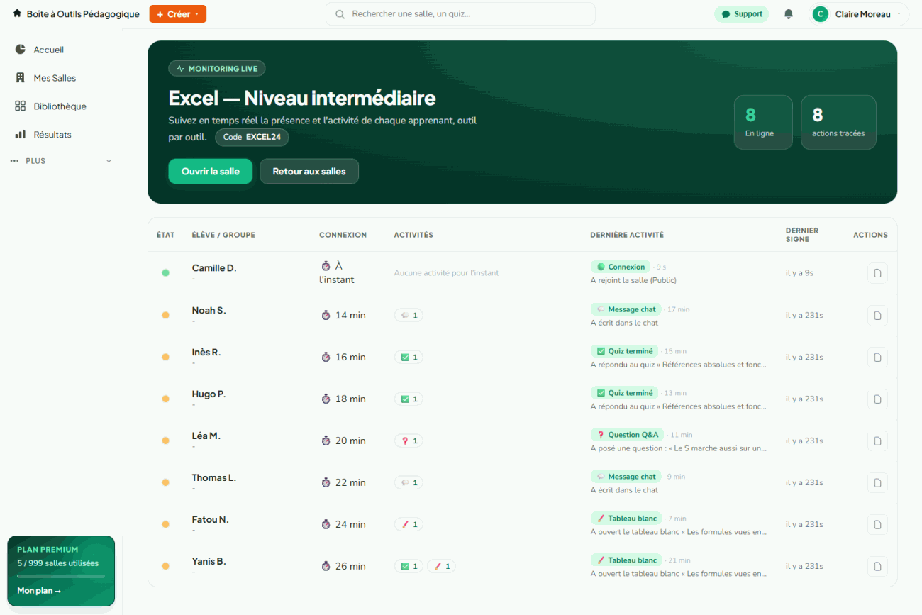The height and width of the screenshot is (615, 922).
Task: Click the En ligne counter card
Action: point(763,123)
